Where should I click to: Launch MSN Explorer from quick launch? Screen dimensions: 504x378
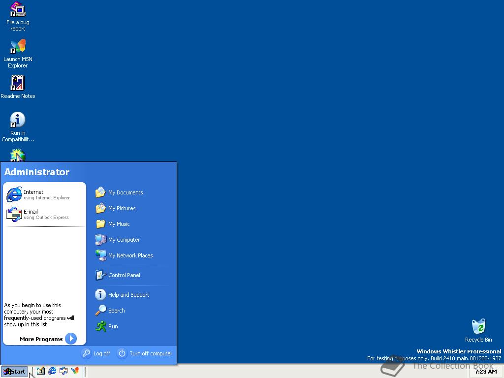coord(75,371)
